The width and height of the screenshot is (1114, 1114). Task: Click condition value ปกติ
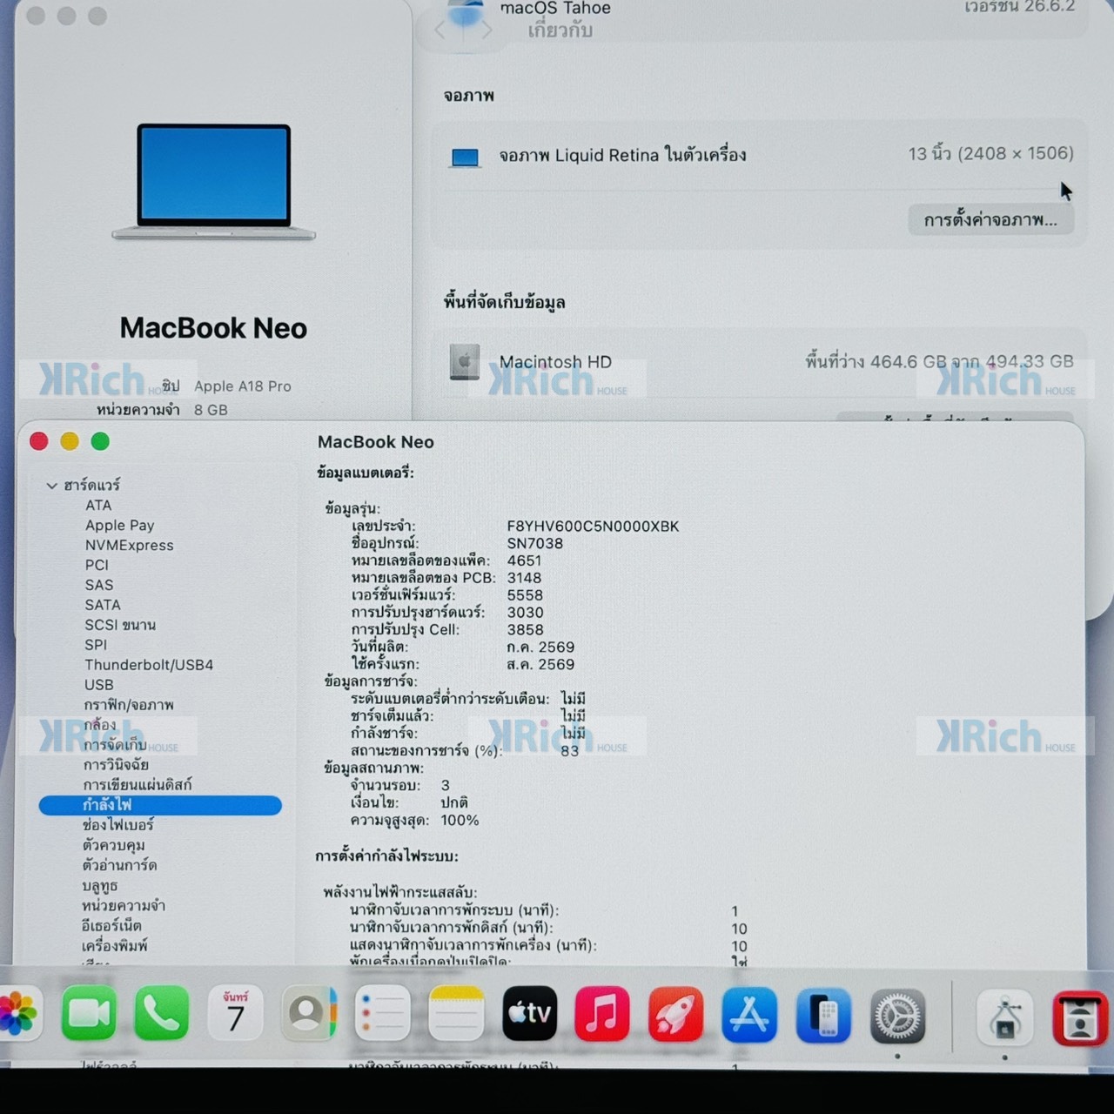(x=454, y=802)
